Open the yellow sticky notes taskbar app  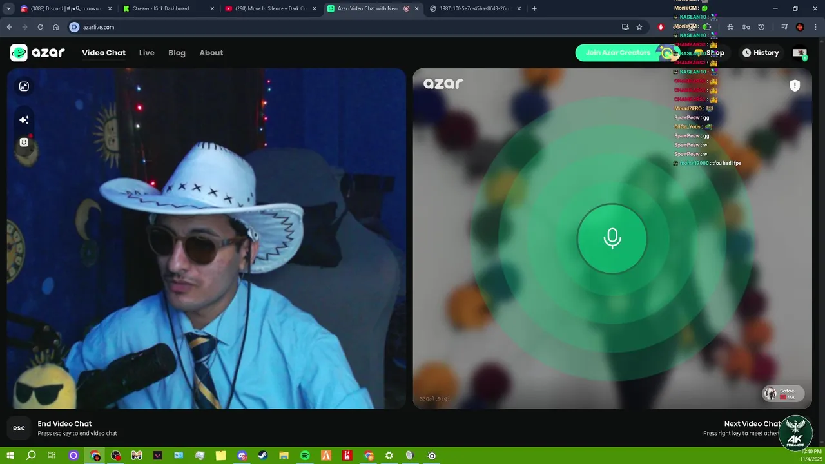221,456
